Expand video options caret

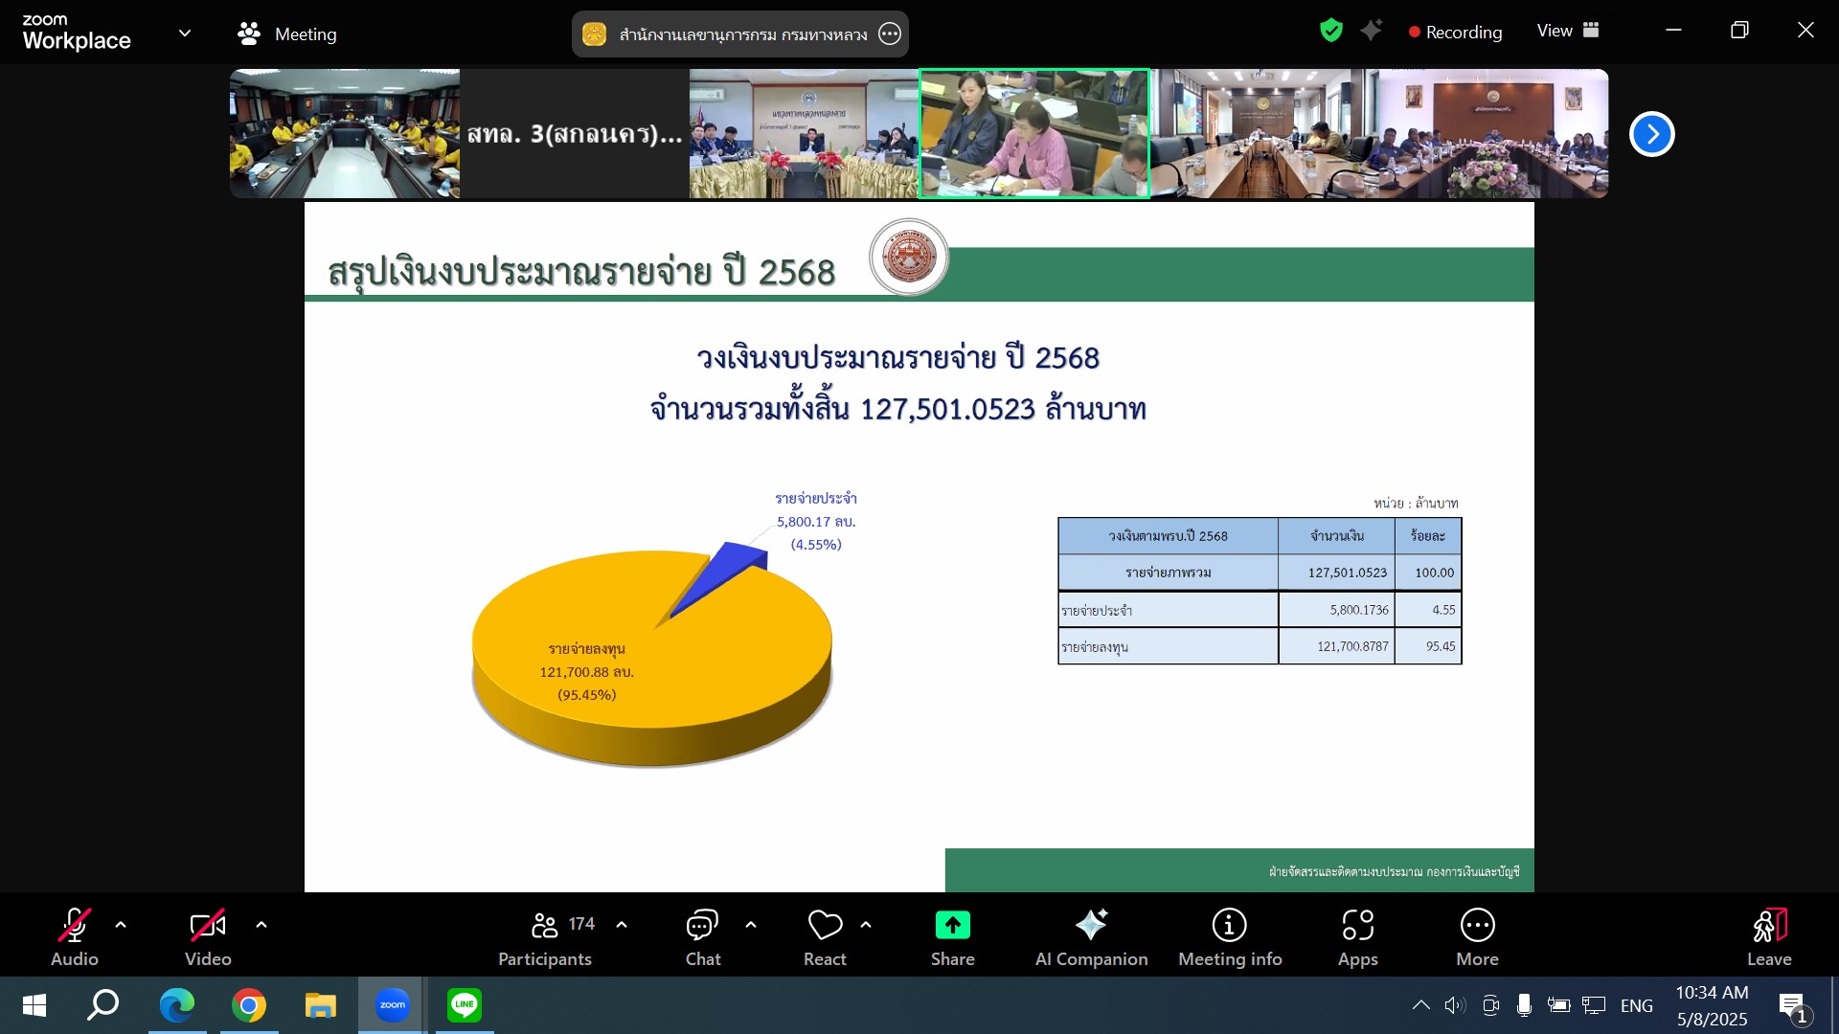pos(261,925)
